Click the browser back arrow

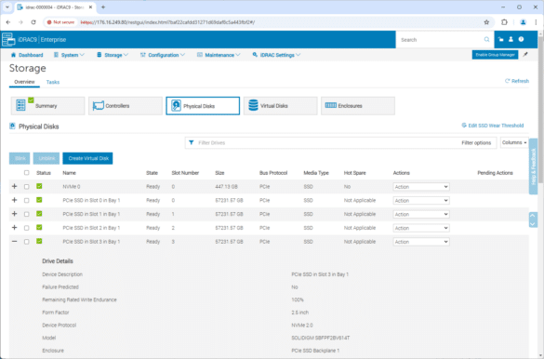(x=8, y=22)
